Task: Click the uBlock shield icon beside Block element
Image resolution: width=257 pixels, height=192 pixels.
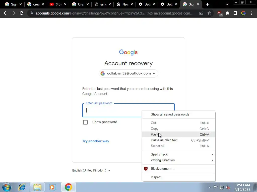Action: tap(146, 169)
